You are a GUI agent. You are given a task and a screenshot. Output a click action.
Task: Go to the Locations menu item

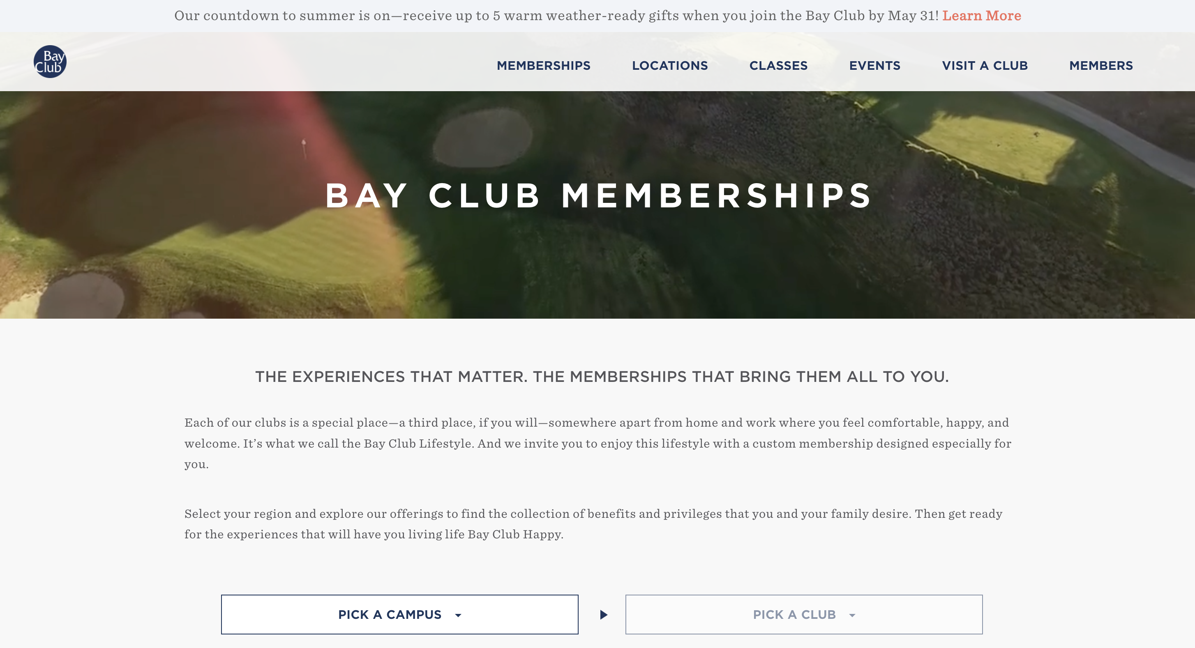point(669,66)
